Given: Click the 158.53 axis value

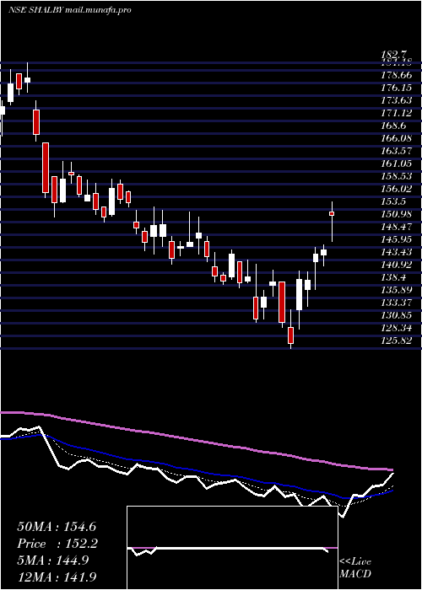Looking at the screenshot, I should pyautogui.click(x=396, y=176).
